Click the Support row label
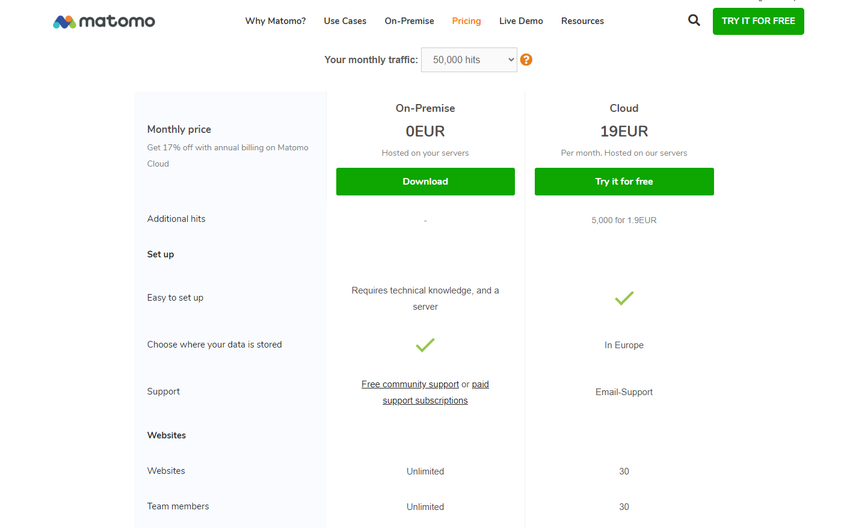The image size is (853, 528). 164,391
